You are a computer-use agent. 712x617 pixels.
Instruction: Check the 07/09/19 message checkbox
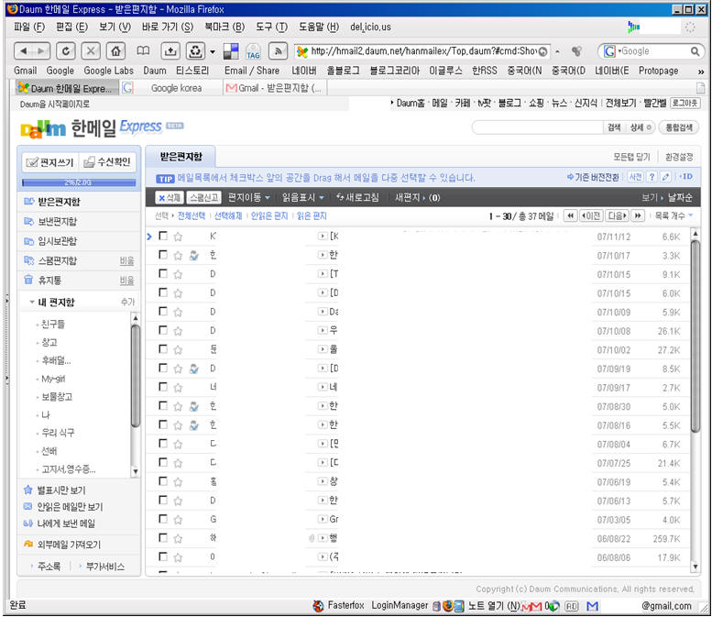(x=163, y=368)
